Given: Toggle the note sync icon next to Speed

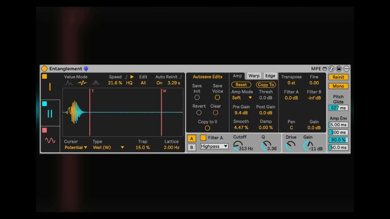Looking at the screenshot, I should (126, 77).
